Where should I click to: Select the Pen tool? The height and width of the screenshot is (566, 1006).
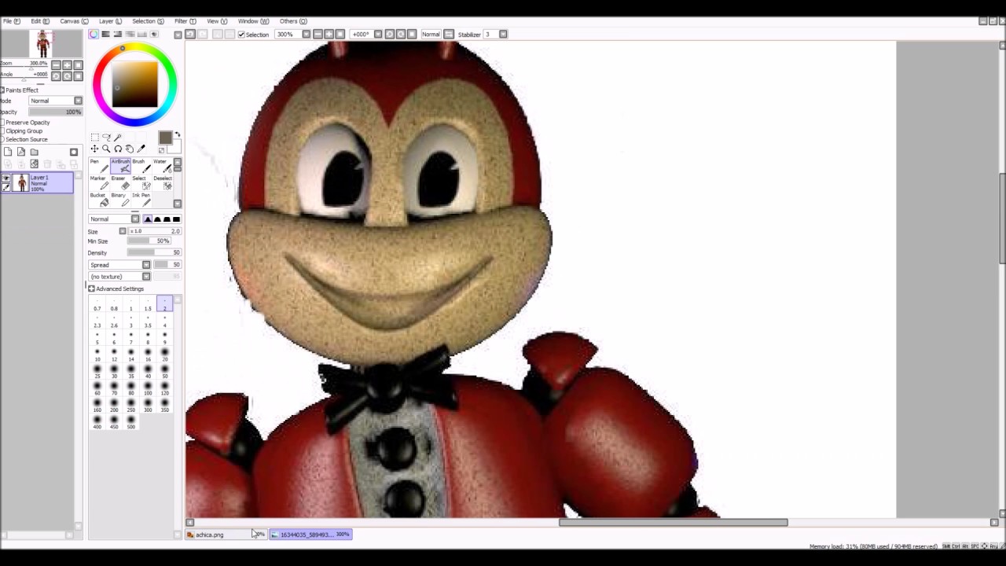98,166
